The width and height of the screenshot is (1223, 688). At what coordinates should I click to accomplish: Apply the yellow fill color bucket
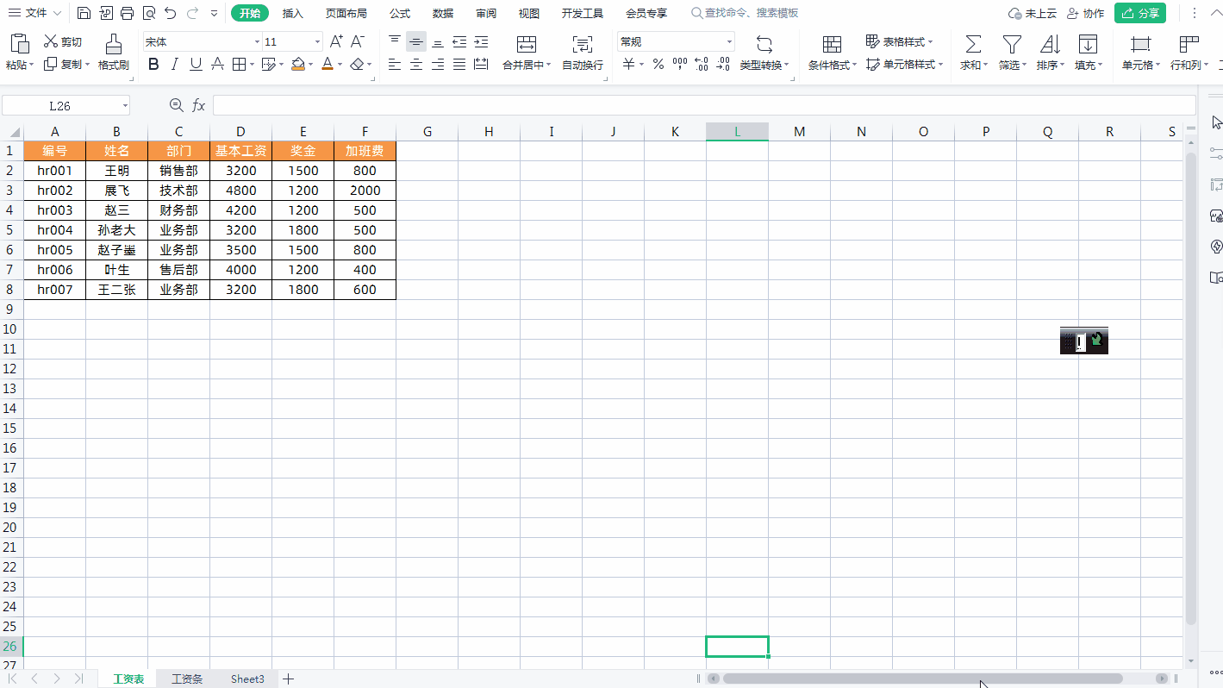point(298,64)
